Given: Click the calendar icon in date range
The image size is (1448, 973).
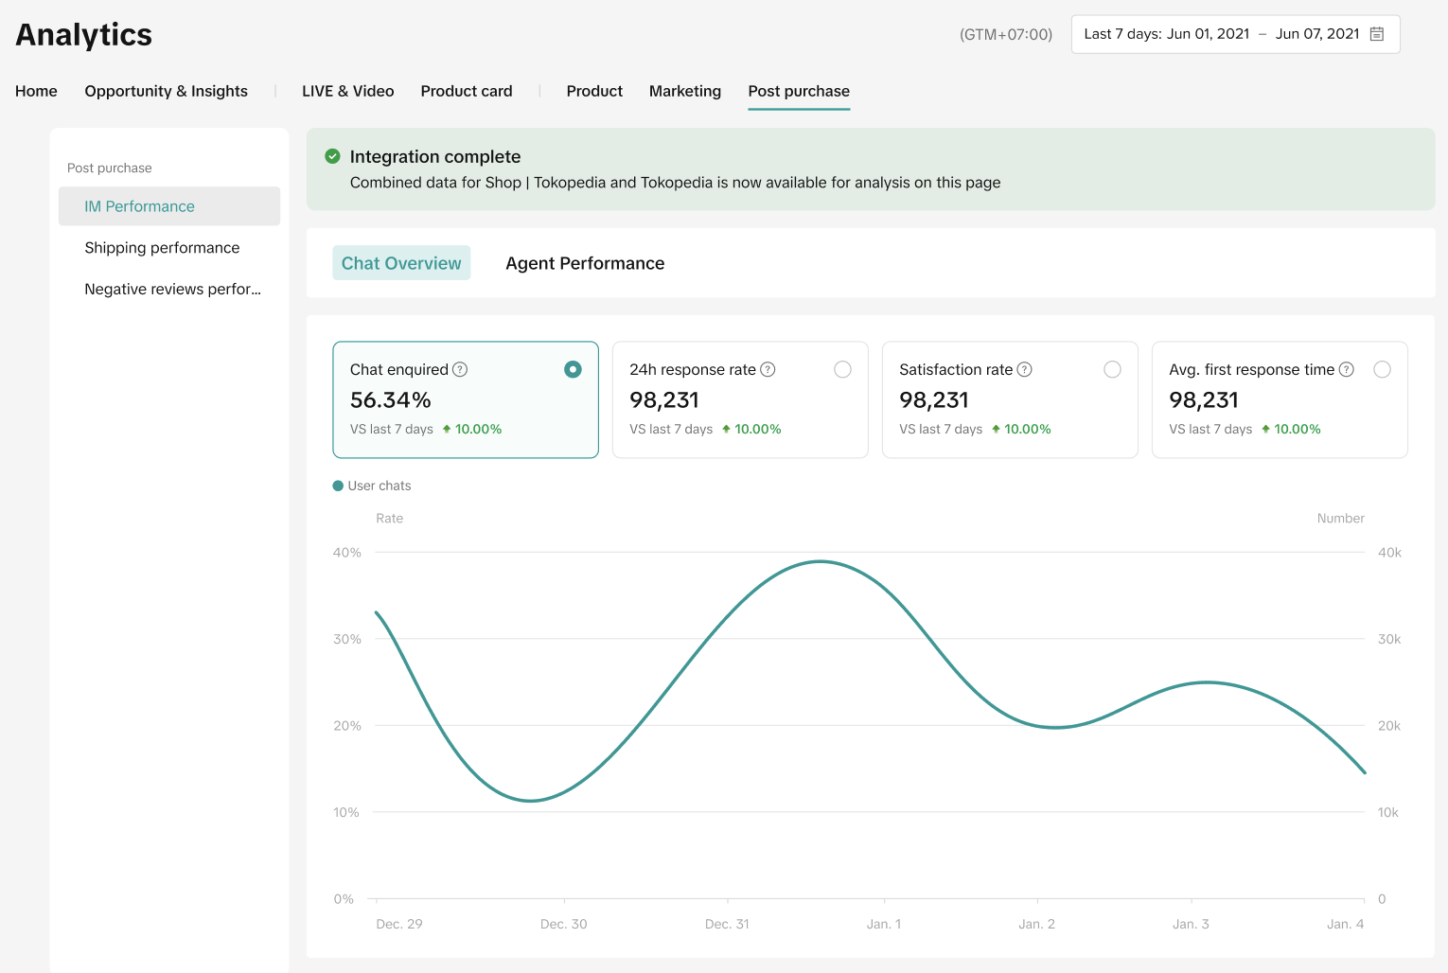Looking at the screenshot, I should click(x=1377, y=34).
